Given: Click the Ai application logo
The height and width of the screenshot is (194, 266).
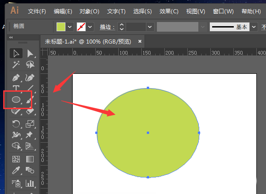Looking at the screenshot, I should point(15,11).
